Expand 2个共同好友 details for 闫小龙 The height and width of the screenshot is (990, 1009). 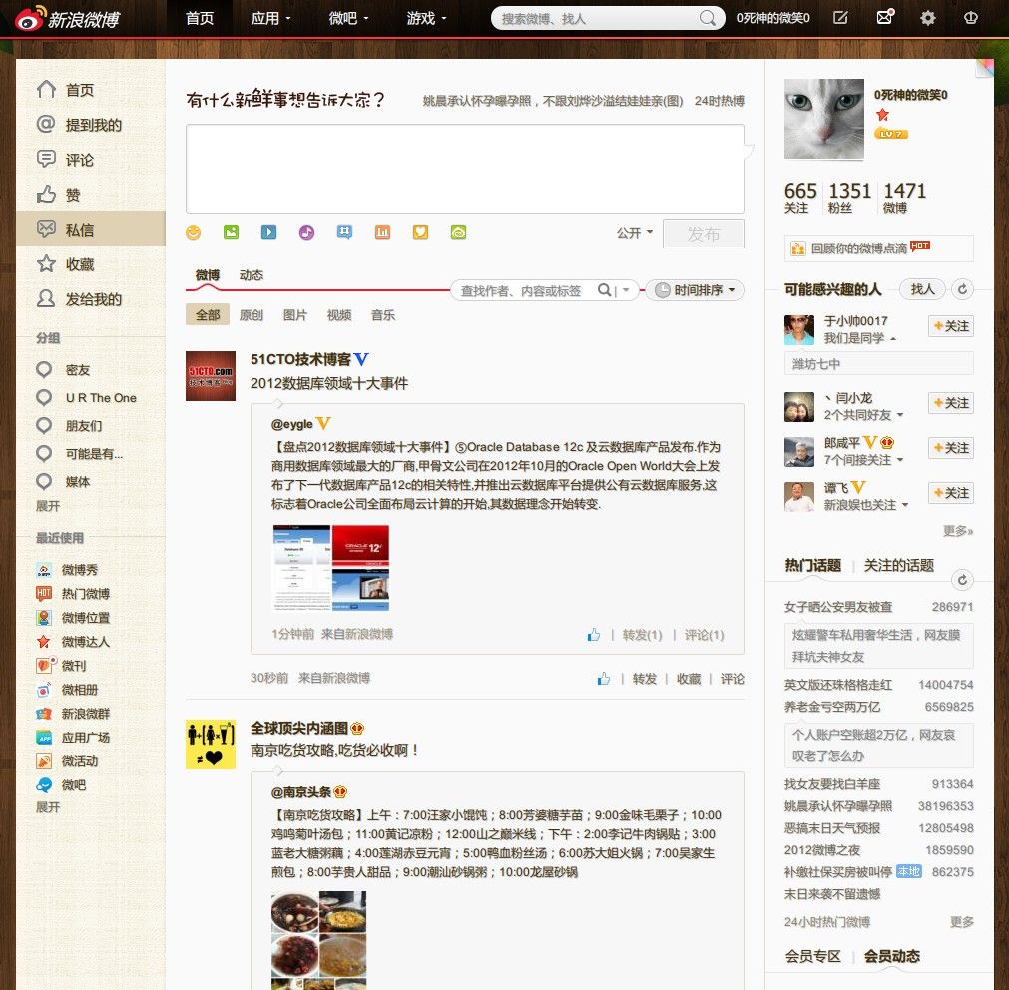coord(863,415)
